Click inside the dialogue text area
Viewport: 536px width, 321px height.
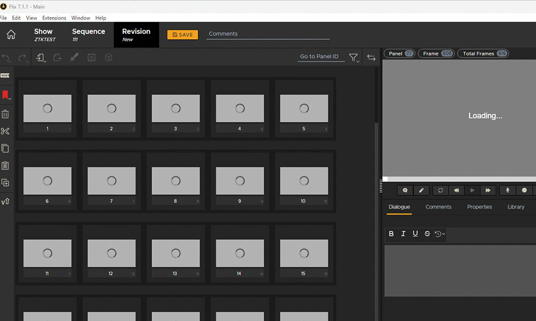pyautogui.click(x=460, y=271)
